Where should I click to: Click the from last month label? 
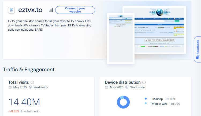tap(30, 111)
